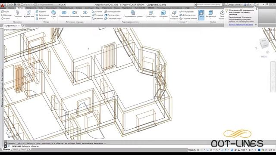276x155 pixels.
Task: Click the Пересечение (Intersect) boolean tool
Action: coord(85,14)
